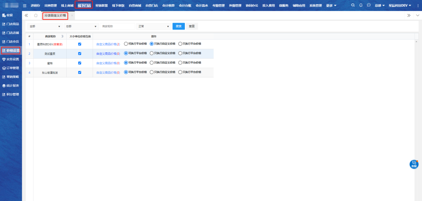Uncheck 大小单位价格互换 for 测试星辰

[x=80, y=54]
